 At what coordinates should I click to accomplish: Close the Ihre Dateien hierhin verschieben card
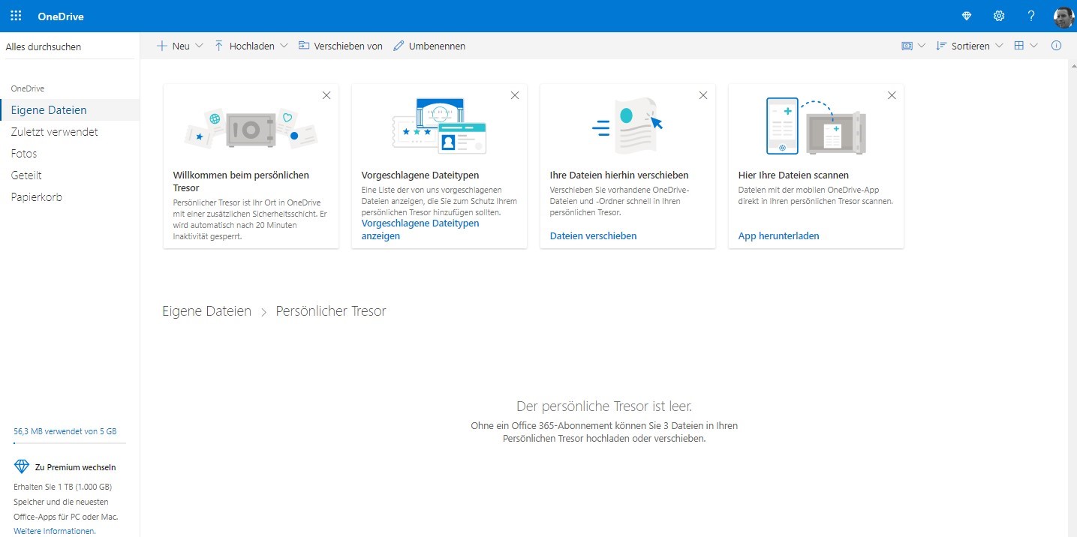point(703,95)
